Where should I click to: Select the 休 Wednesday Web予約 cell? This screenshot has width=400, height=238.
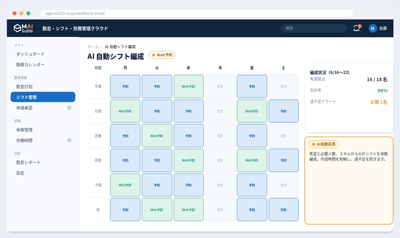pos(188,210)
